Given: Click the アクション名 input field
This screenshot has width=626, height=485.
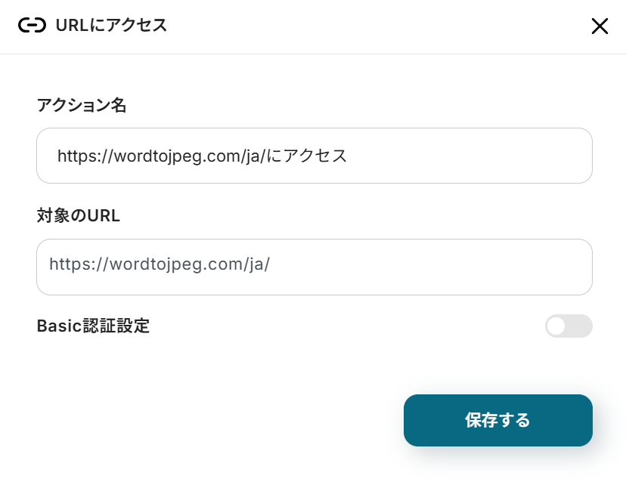Looking at the screenshot, I should tap(314, 156).
